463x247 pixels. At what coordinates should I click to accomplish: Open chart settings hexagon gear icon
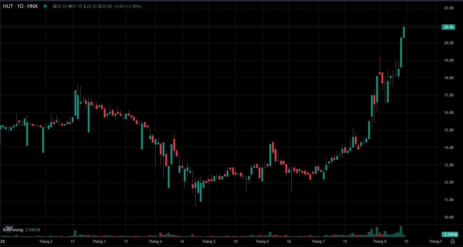click(452, 242)
